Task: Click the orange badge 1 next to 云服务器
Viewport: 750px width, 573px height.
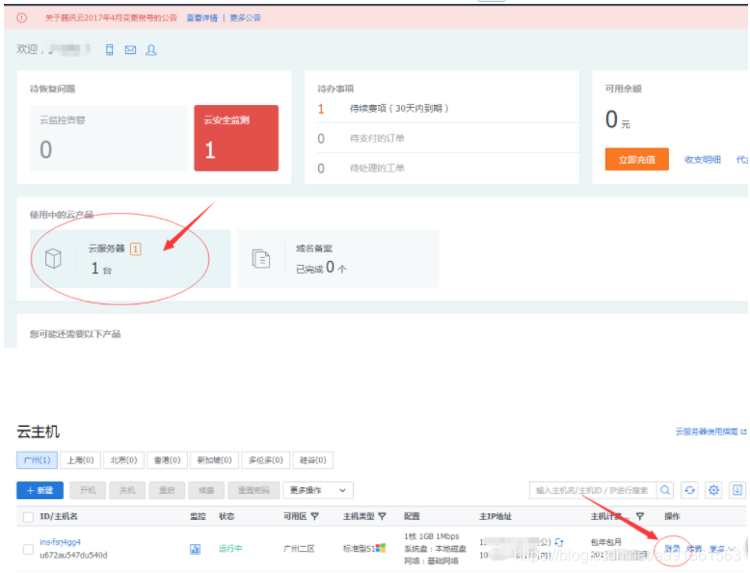Action: (135, 249)
